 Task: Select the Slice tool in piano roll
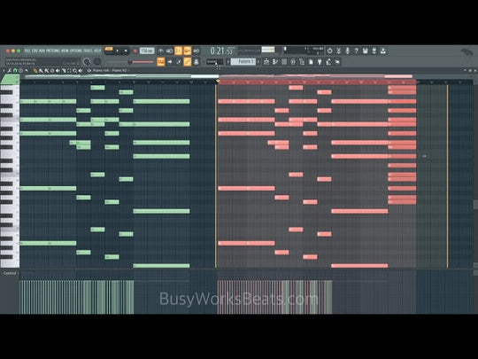[64, 71]
